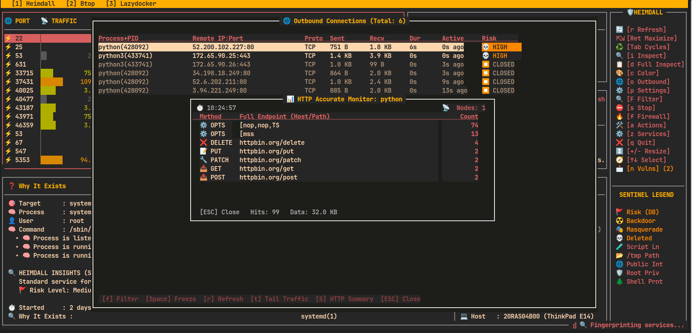Screen dimensions: 692x333
Task: Click the red X icon beside DELETE method
Action: 204,143
